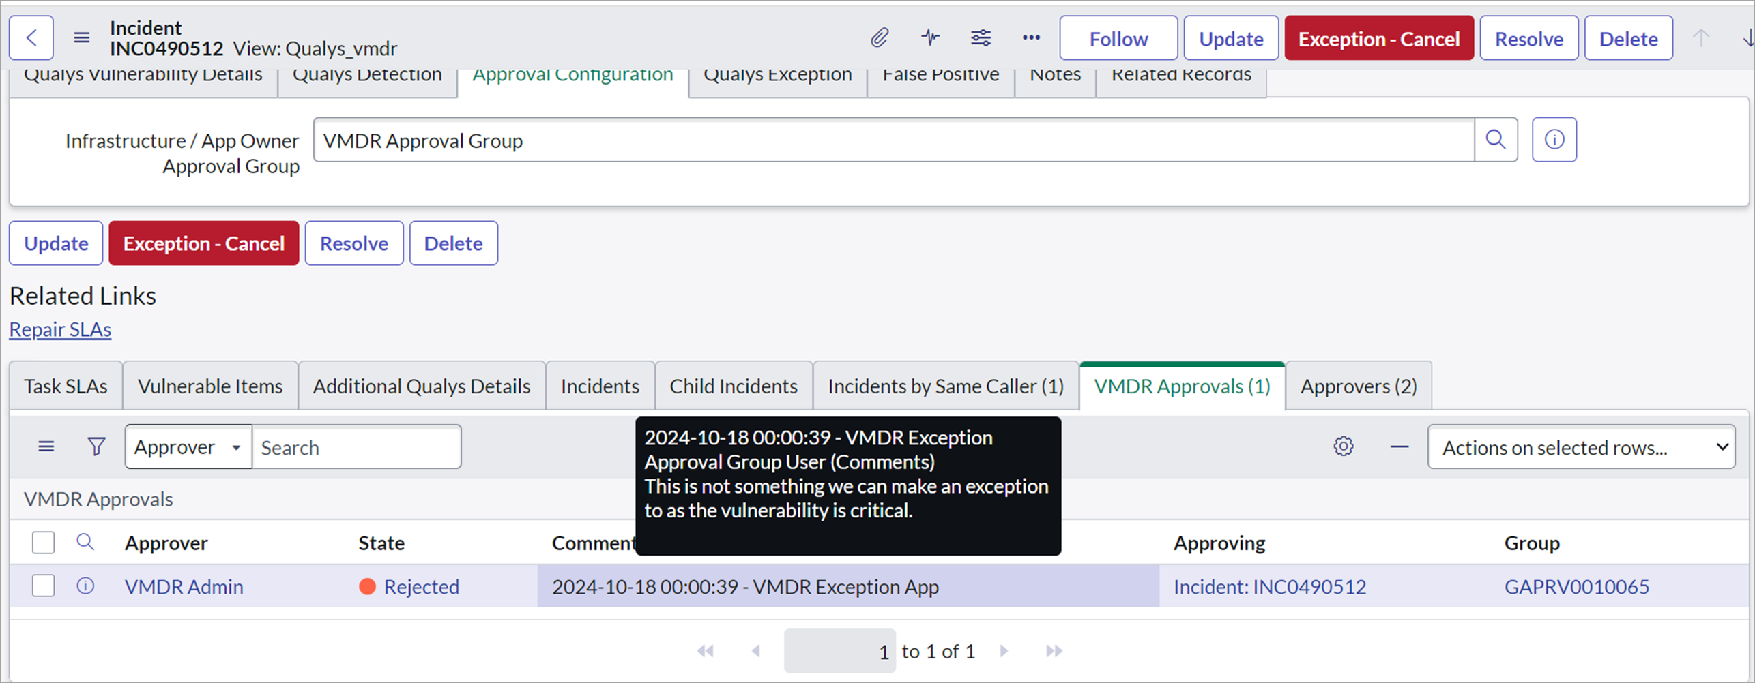
Task: Click the back arrow to return to list
Action: coord(31,37)
